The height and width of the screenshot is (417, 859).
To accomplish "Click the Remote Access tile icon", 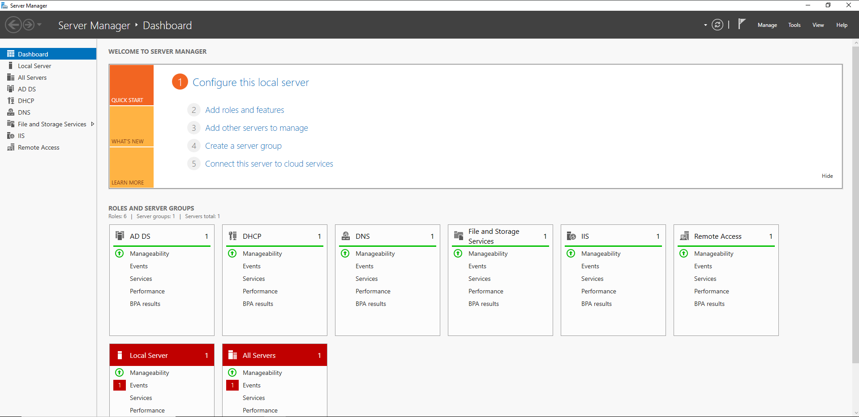I will (x=684, y=236).
